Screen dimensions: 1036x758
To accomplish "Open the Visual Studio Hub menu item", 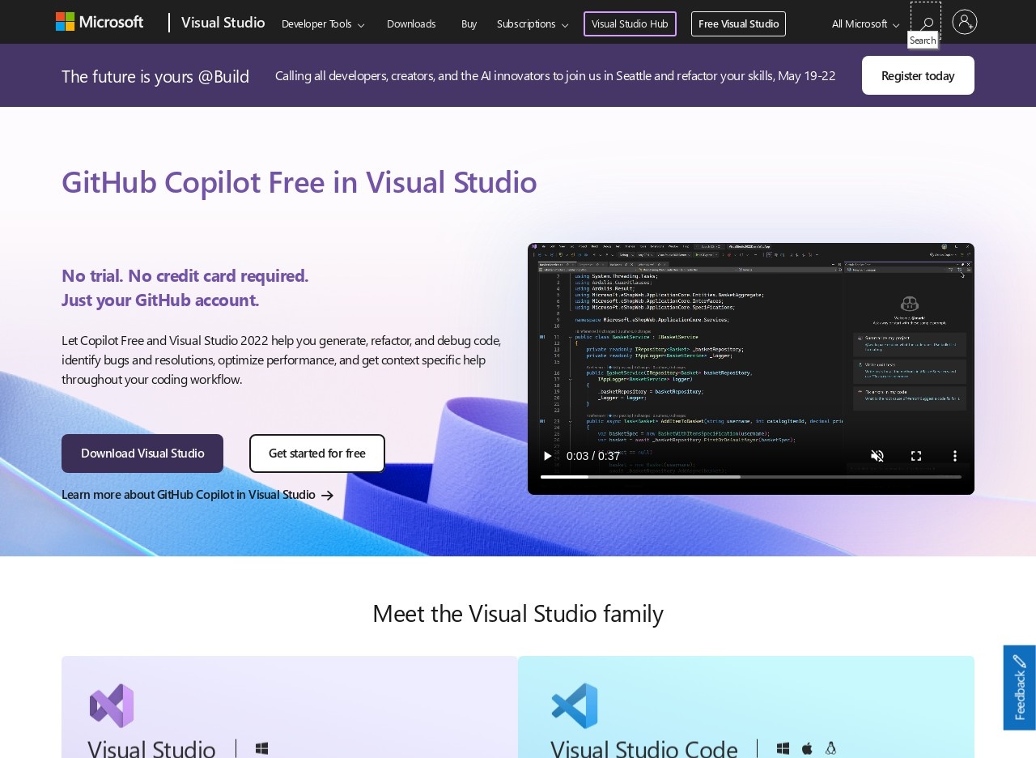I will [630, 23].
